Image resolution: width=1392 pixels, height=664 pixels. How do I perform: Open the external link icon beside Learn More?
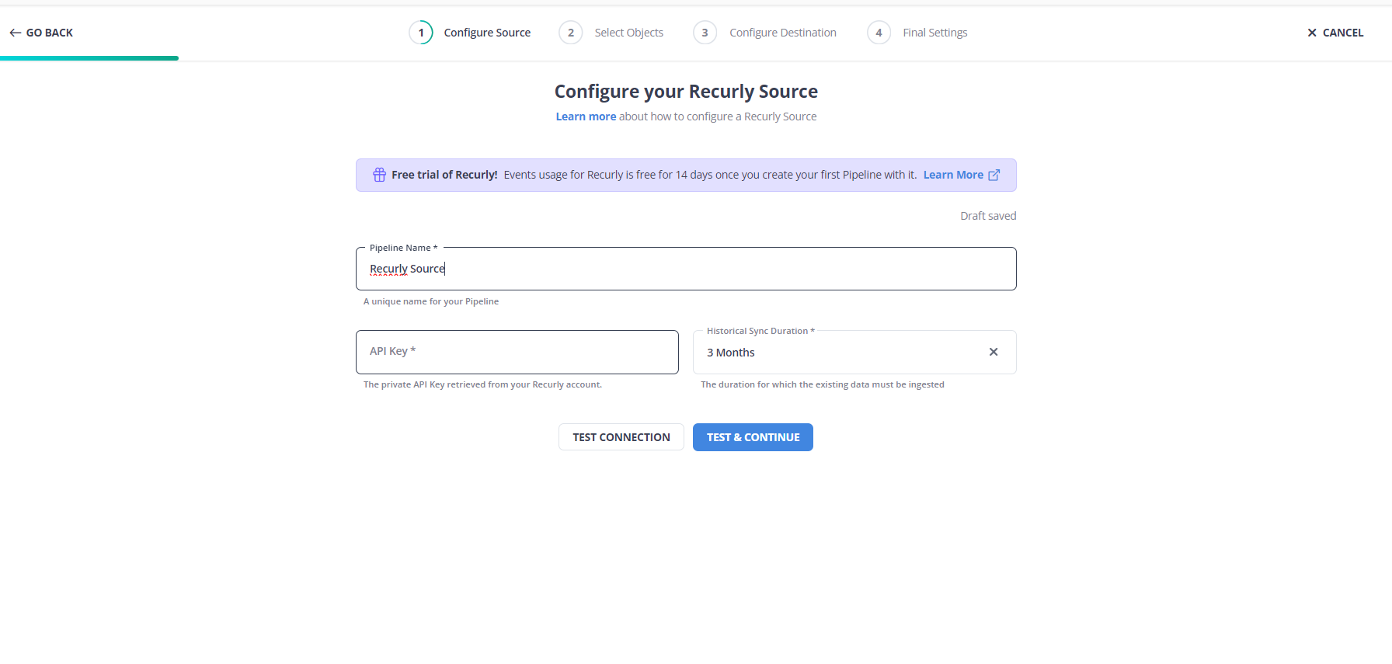pyautogui.click(x=994, y=175)
